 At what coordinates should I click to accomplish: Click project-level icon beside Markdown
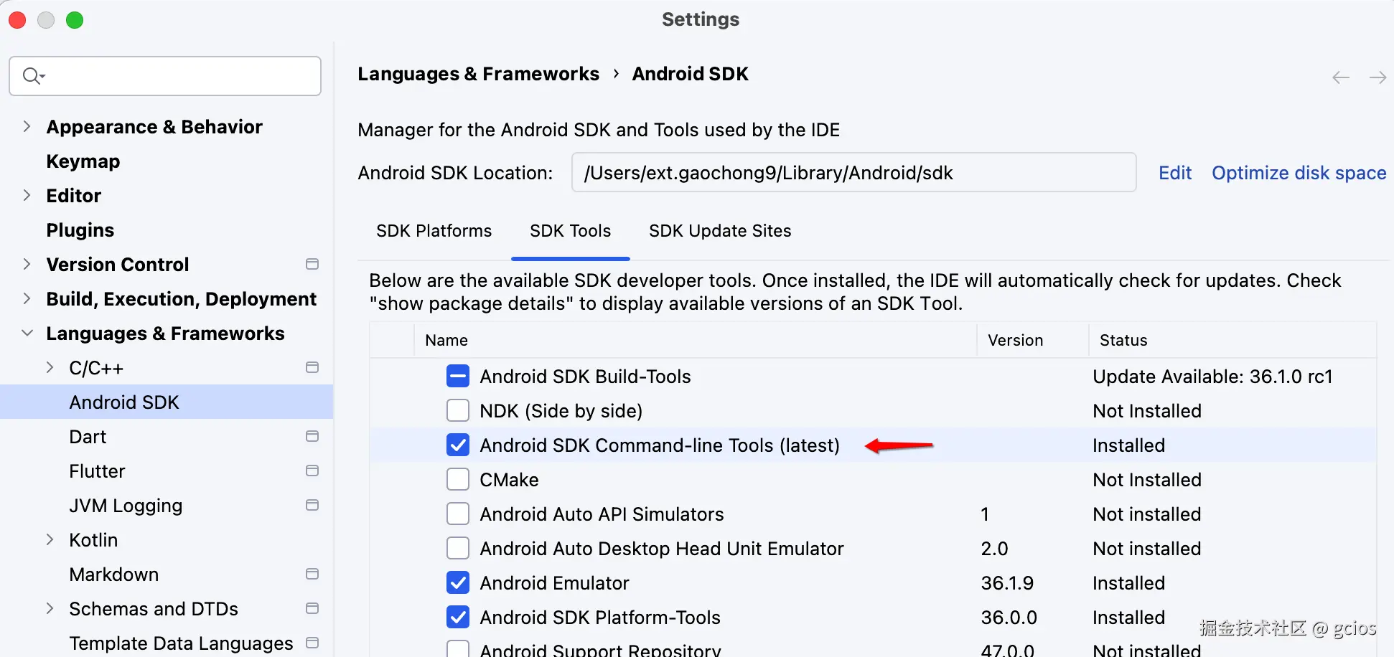tap(312, 575)
